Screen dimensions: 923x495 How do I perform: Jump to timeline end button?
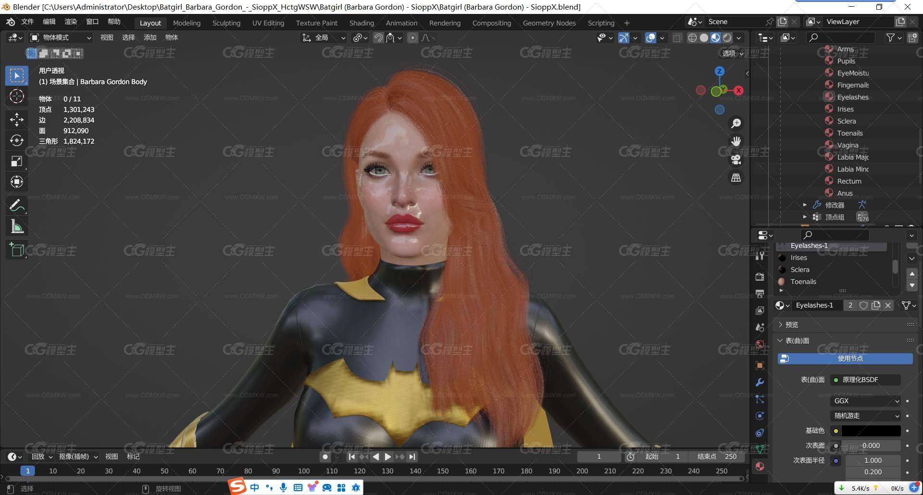point(412,457)
